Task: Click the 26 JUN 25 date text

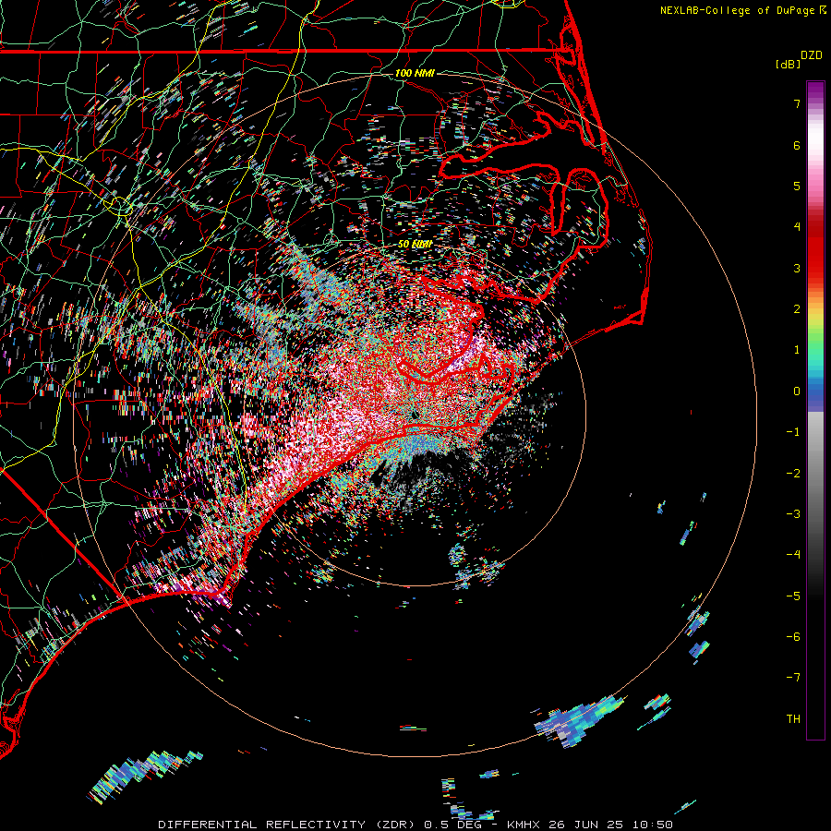Action: pyautogui.click(x=585, y=825)
